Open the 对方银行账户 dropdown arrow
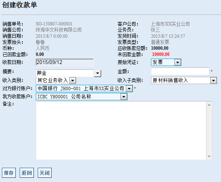This screenshot has height=182, width=221. 129,89
